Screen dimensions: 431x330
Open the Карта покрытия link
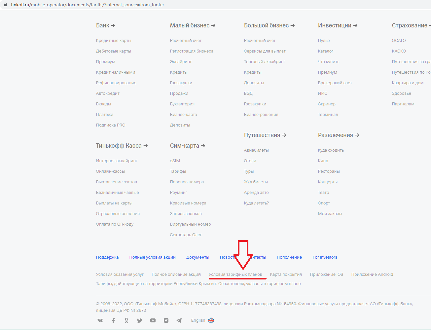286,275
